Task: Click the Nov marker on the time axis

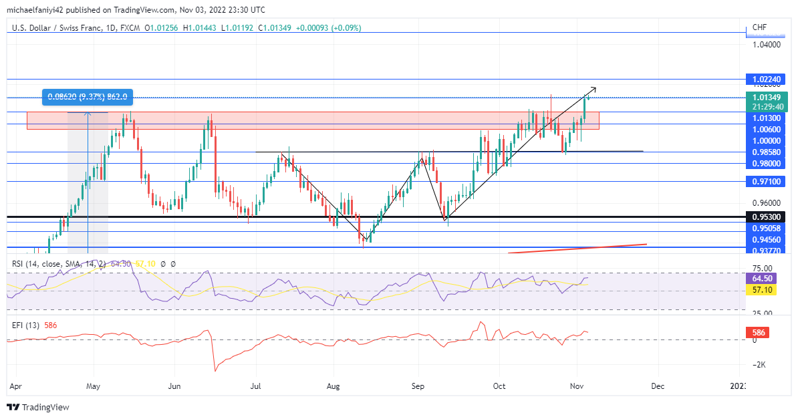Action: tap(577, 386)
